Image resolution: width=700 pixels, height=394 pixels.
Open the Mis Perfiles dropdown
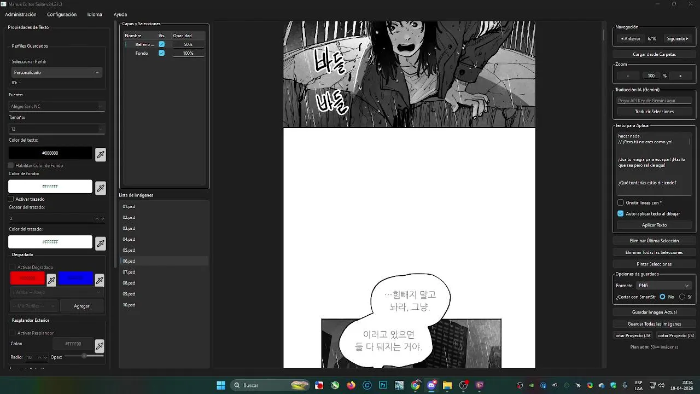(x=33, y=306)
